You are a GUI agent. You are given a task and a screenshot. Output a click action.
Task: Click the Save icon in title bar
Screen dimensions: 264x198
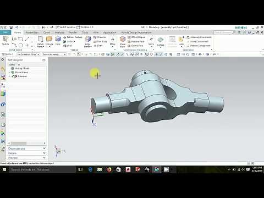click(11, 28)
